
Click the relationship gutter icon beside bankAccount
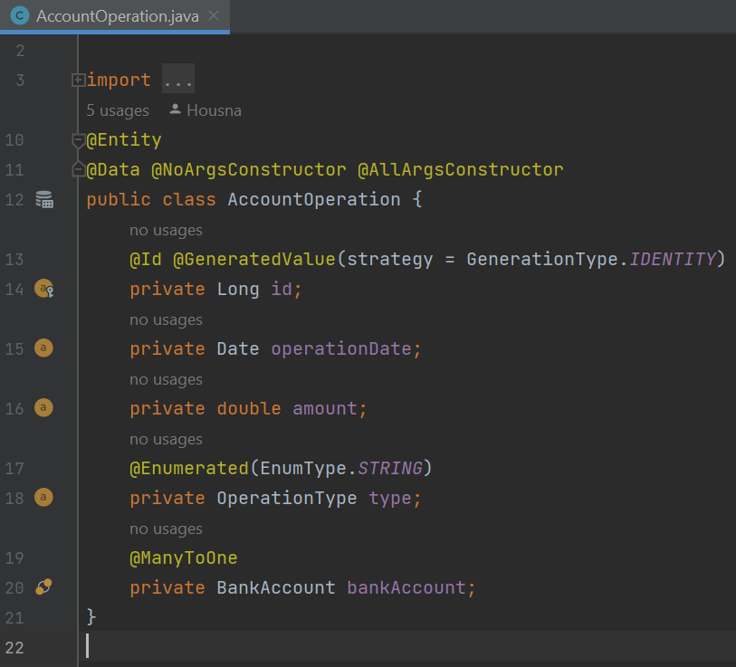pos(43,586)
